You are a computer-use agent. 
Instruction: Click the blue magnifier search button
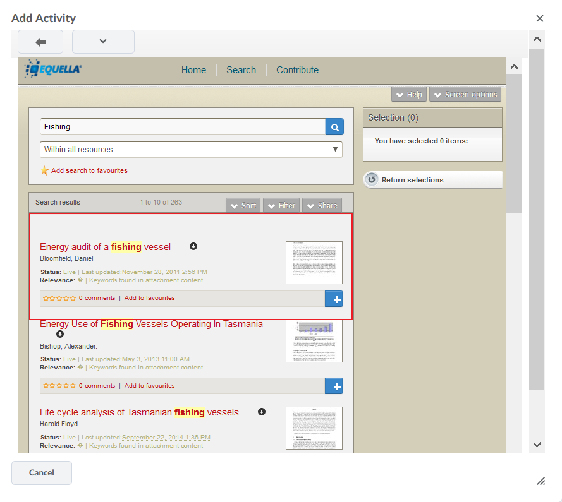[x=334, y=127]
